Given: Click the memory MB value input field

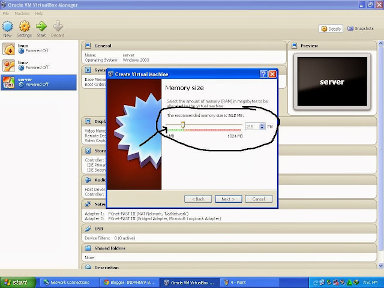Looking at the screenshot, I should (x=252, y=127).
